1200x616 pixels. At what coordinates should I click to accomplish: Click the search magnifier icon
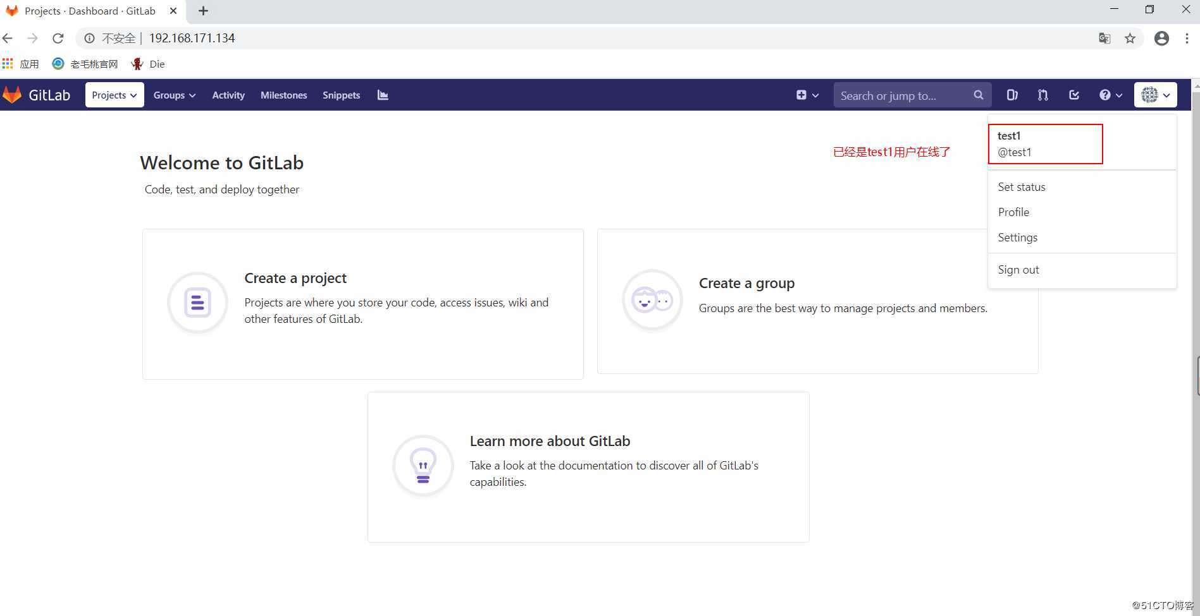point(978,95)
